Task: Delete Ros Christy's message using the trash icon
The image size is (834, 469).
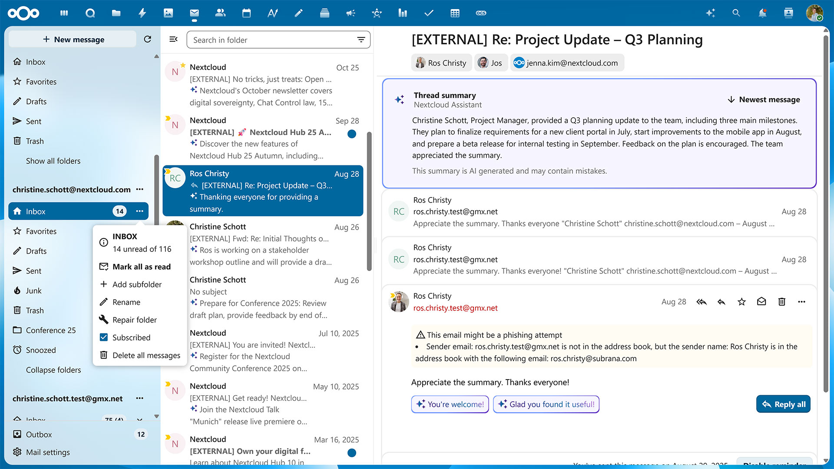Action: tap(781, 301)
